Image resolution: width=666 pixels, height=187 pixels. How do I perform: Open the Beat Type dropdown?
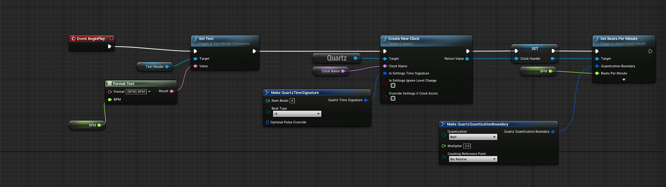(297, 114)
